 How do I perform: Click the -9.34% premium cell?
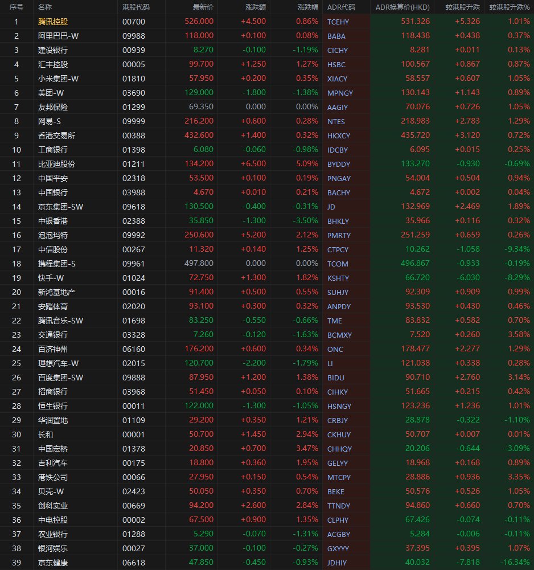(x=516, y=249)
